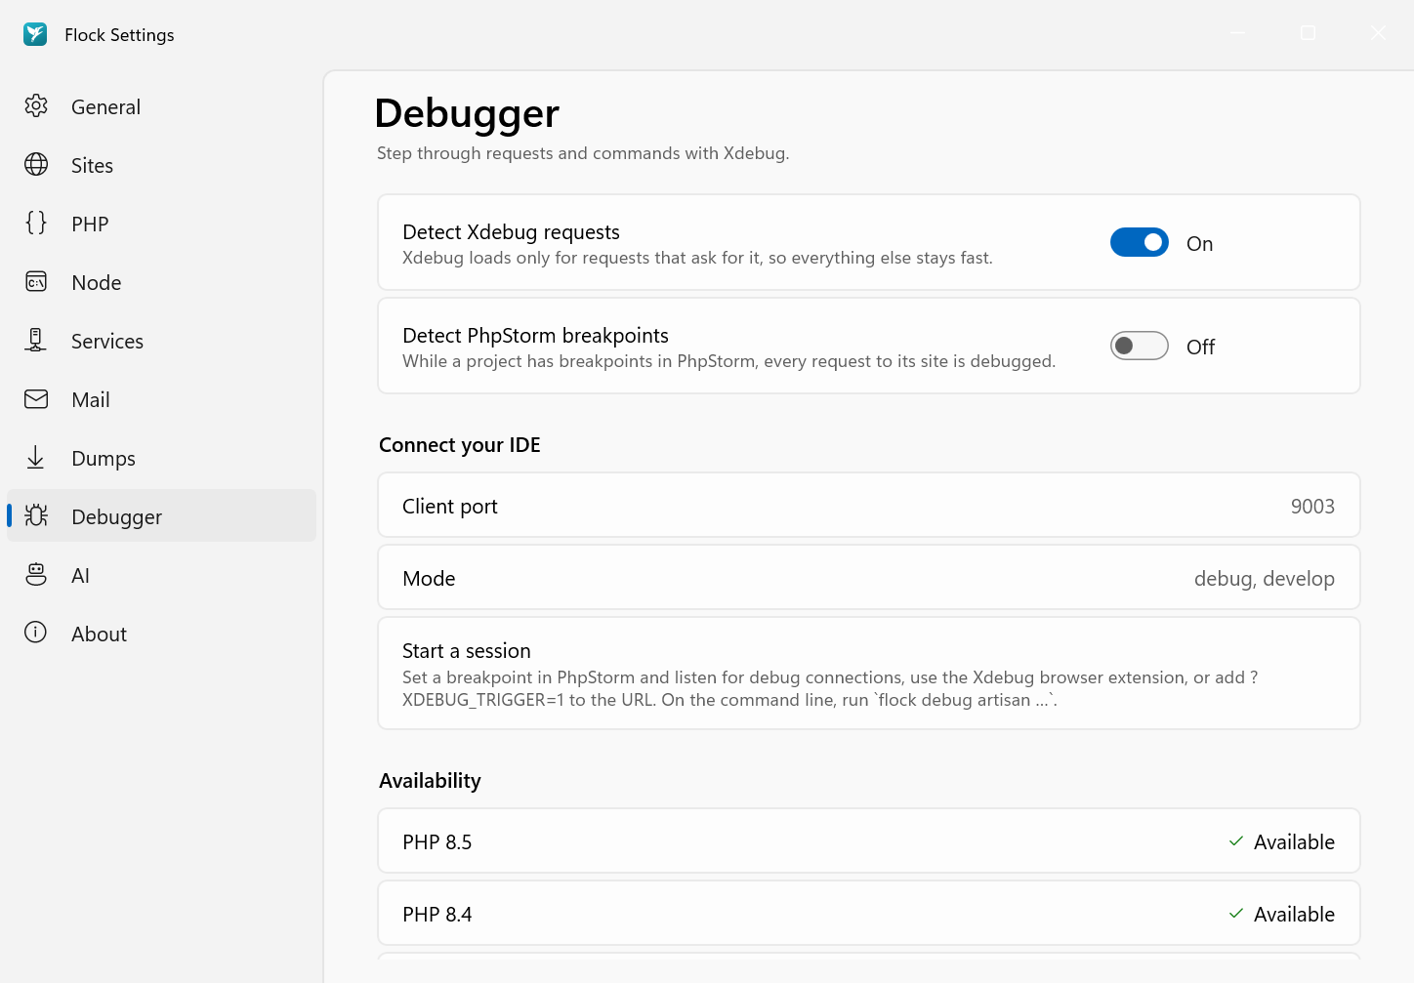Go to the Sites section
This screenshot has width=1414, height=983.
[161, 164]
